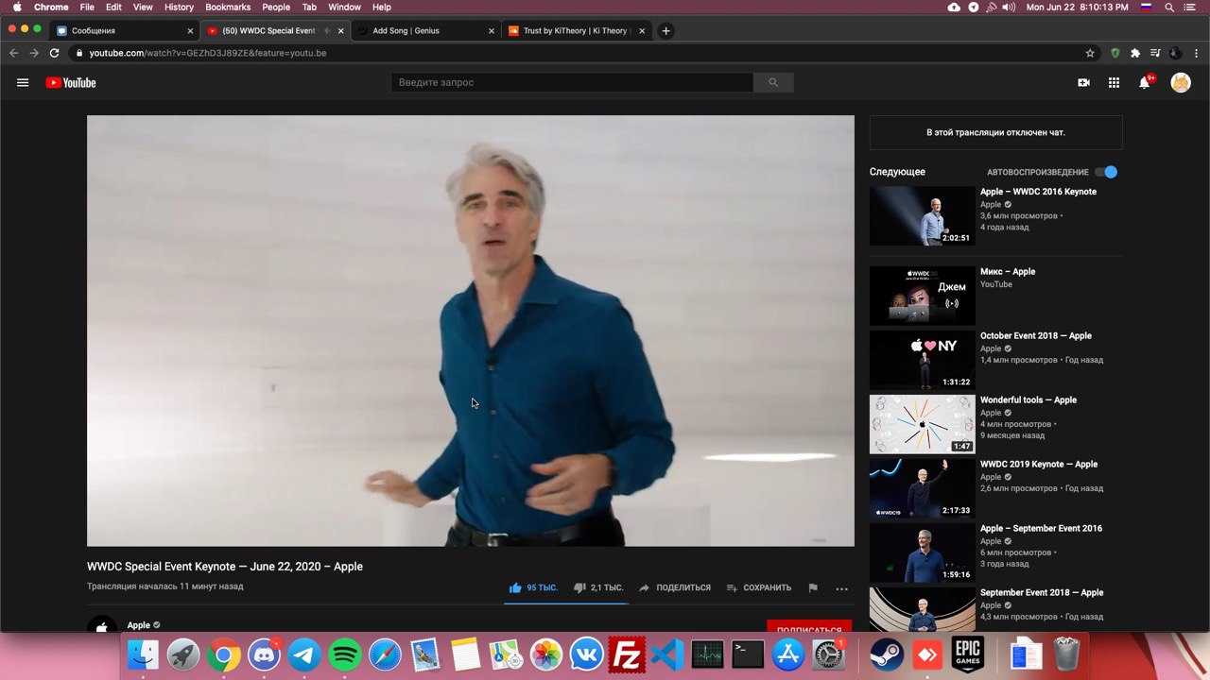1210x680 pixels.
Task: Launch FileZilla from the dock
Action: point(627,654)
